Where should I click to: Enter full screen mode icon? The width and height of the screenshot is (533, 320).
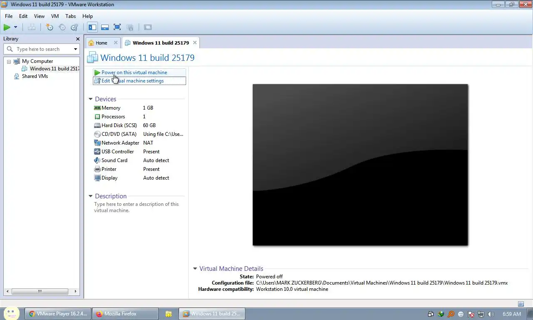pyautogui.click(x=117, y=27)
